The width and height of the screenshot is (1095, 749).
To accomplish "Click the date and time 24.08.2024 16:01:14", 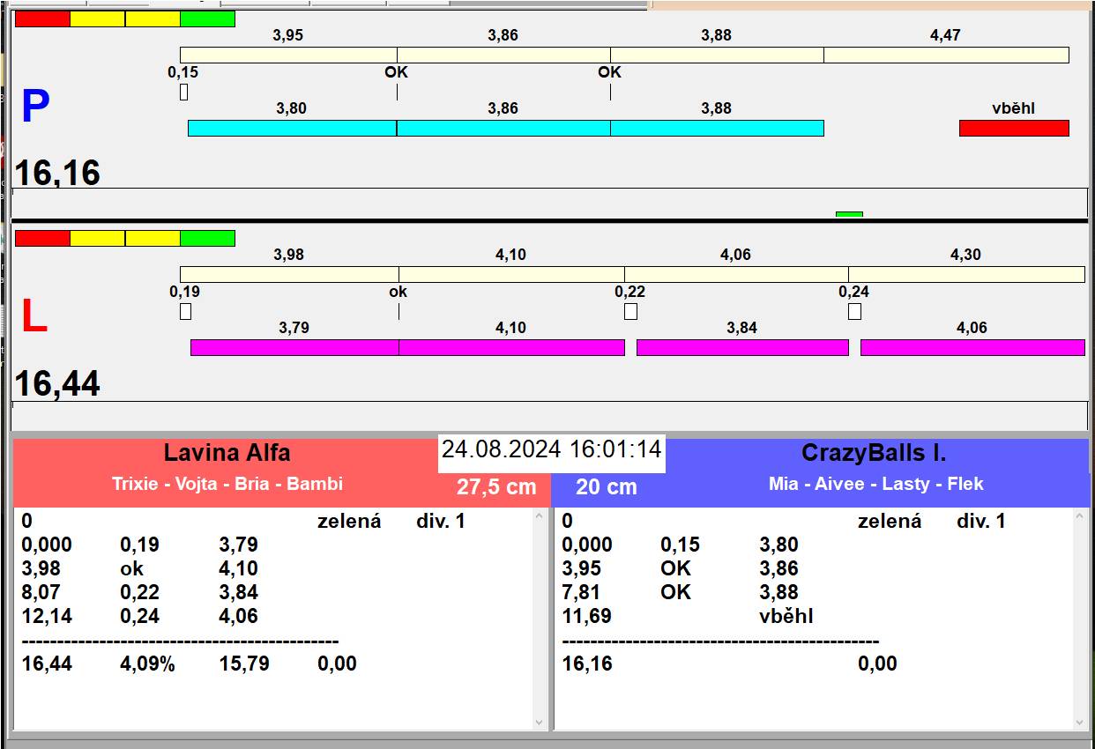I will [552, 449].
